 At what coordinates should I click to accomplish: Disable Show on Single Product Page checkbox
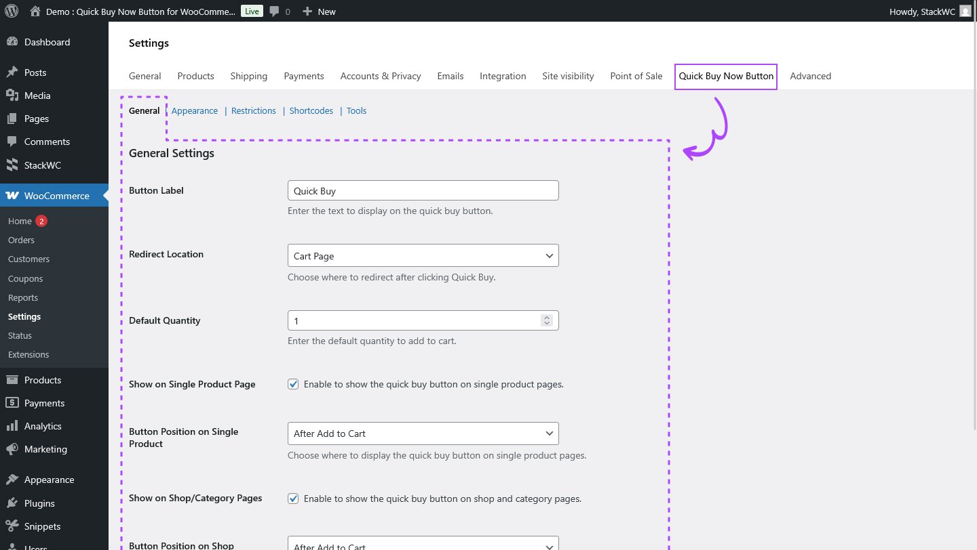point(293,384)
